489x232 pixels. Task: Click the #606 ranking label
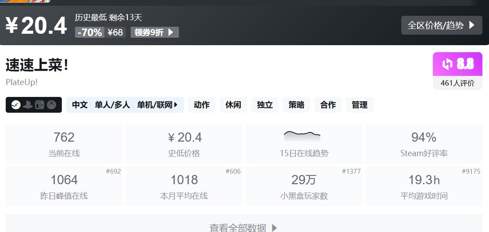click(x=233, y=171)
